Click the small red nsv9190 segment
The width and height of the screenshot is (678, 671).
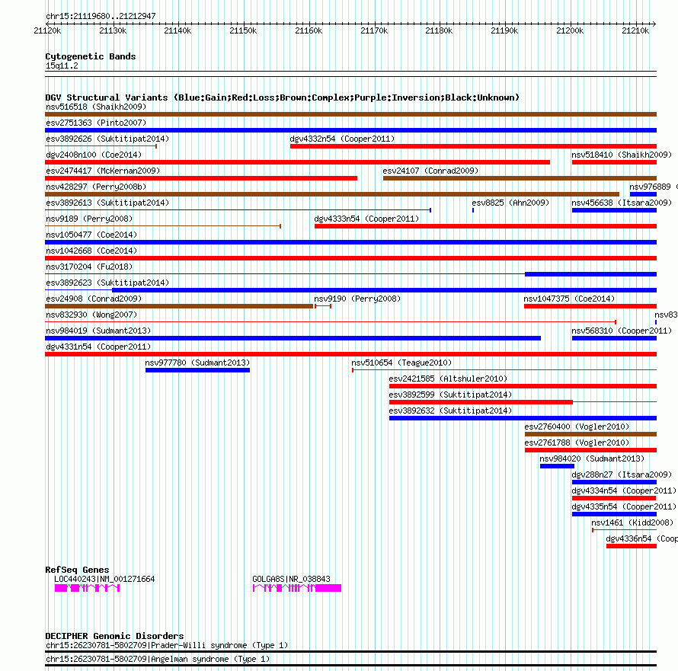click(323, 306)
